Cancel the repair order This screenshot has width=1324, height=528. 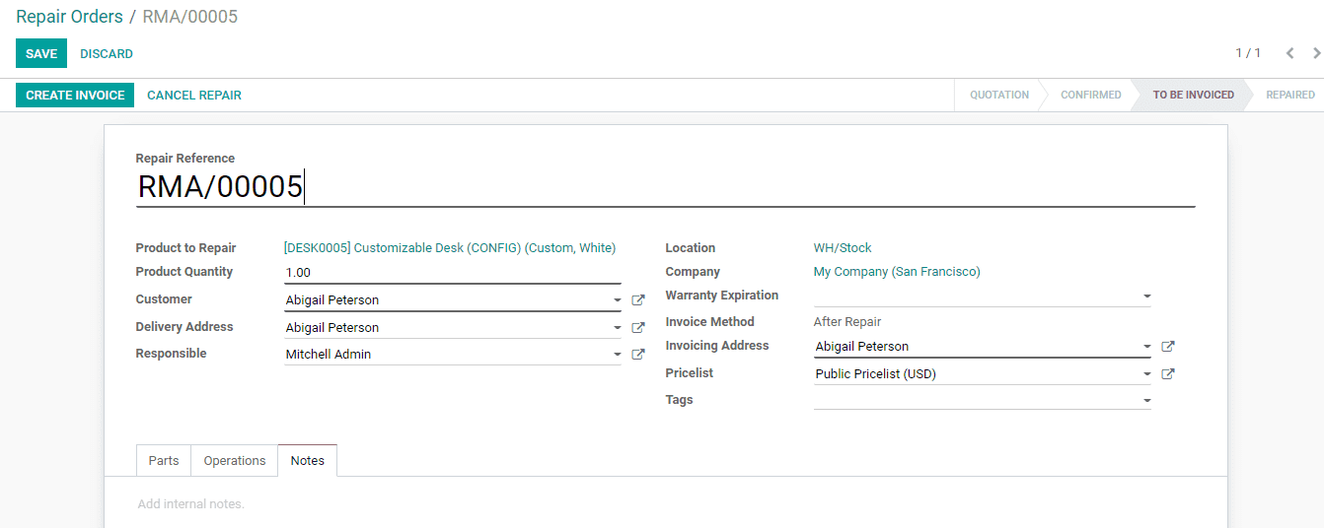tap(194, 96)
